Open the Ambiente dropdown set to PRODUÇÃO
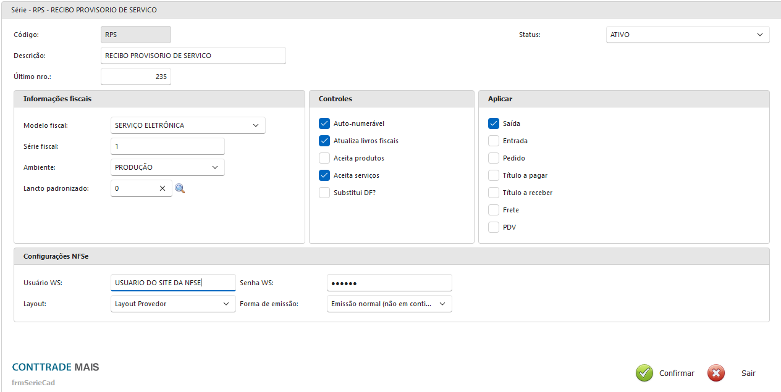781x392 pixels. (167, 167)
